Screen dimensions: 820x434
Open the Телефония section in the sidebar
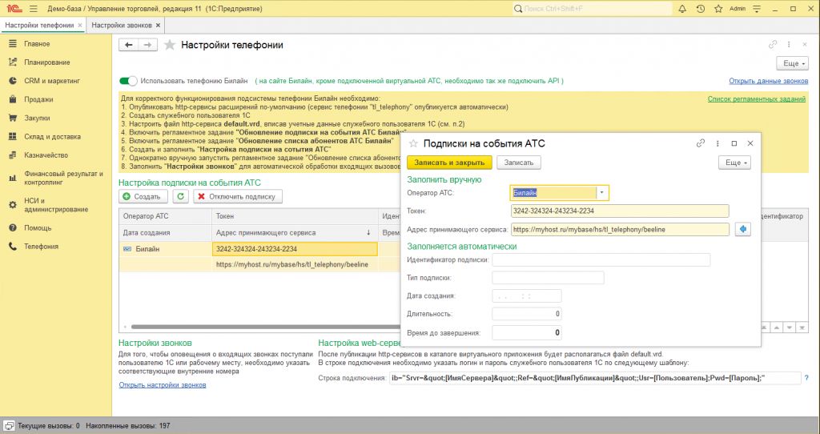click(40, 246)
